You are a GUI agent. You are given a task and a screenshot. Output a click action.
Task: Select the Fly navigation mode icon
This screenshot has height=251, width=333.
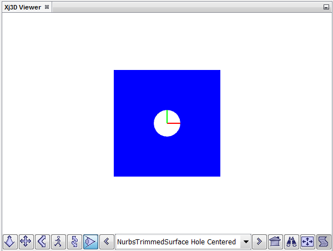coord(9,242)
